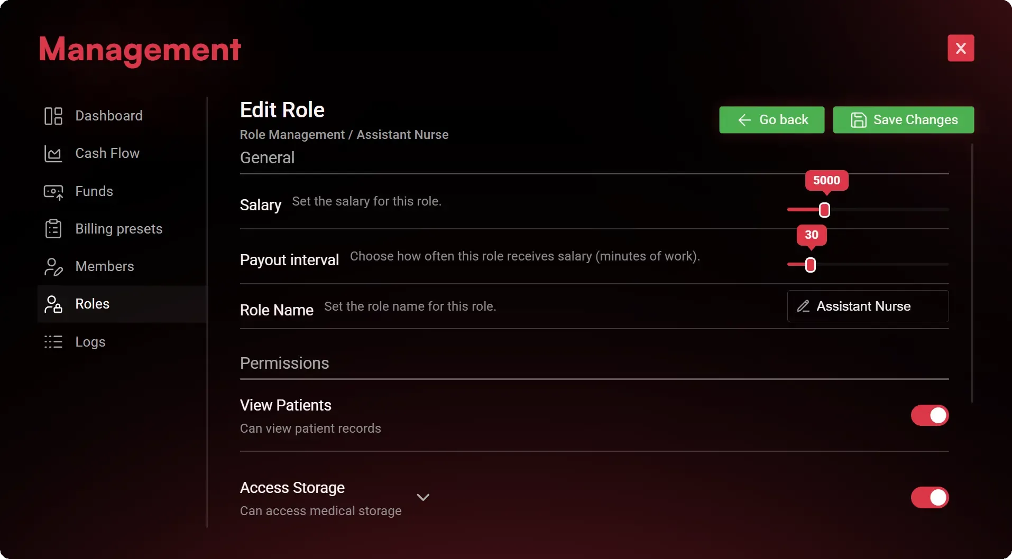Open Billing presets using its clipboard icon
The width and height of the screenshot is (1012, 559).
tap(53, 229)
